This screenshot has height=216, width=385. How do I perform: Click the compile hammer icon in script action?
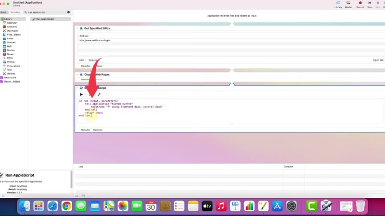pyautogui.click(x=99, y=95)
